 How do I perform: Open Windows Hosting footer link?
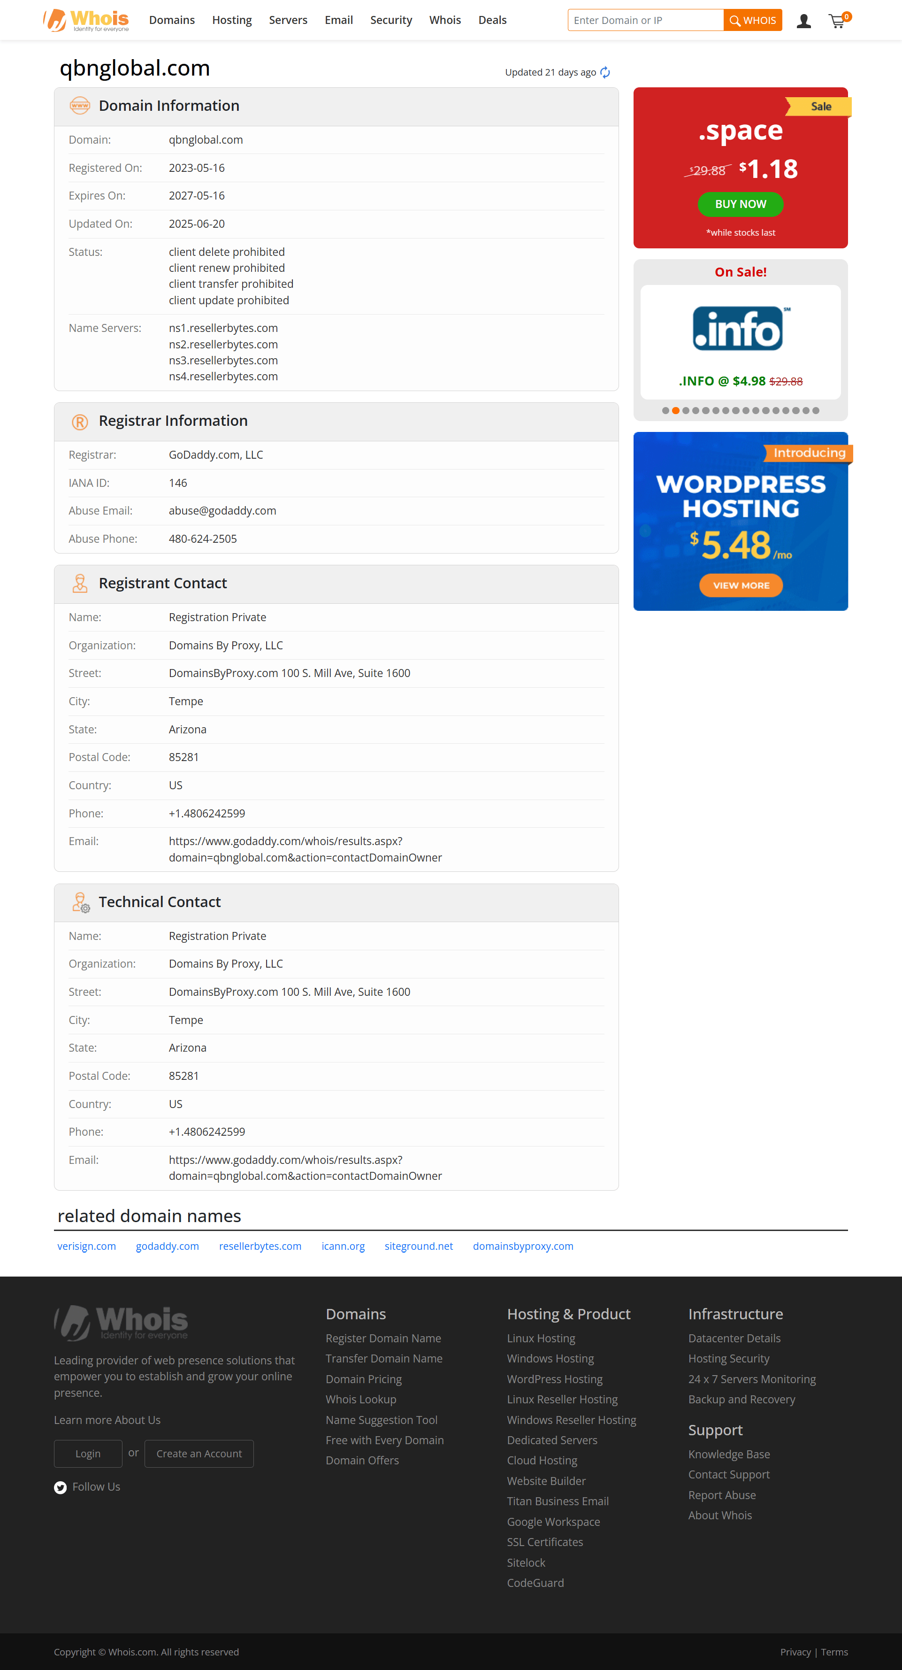pyautogui.click(x=550, y=1358)
